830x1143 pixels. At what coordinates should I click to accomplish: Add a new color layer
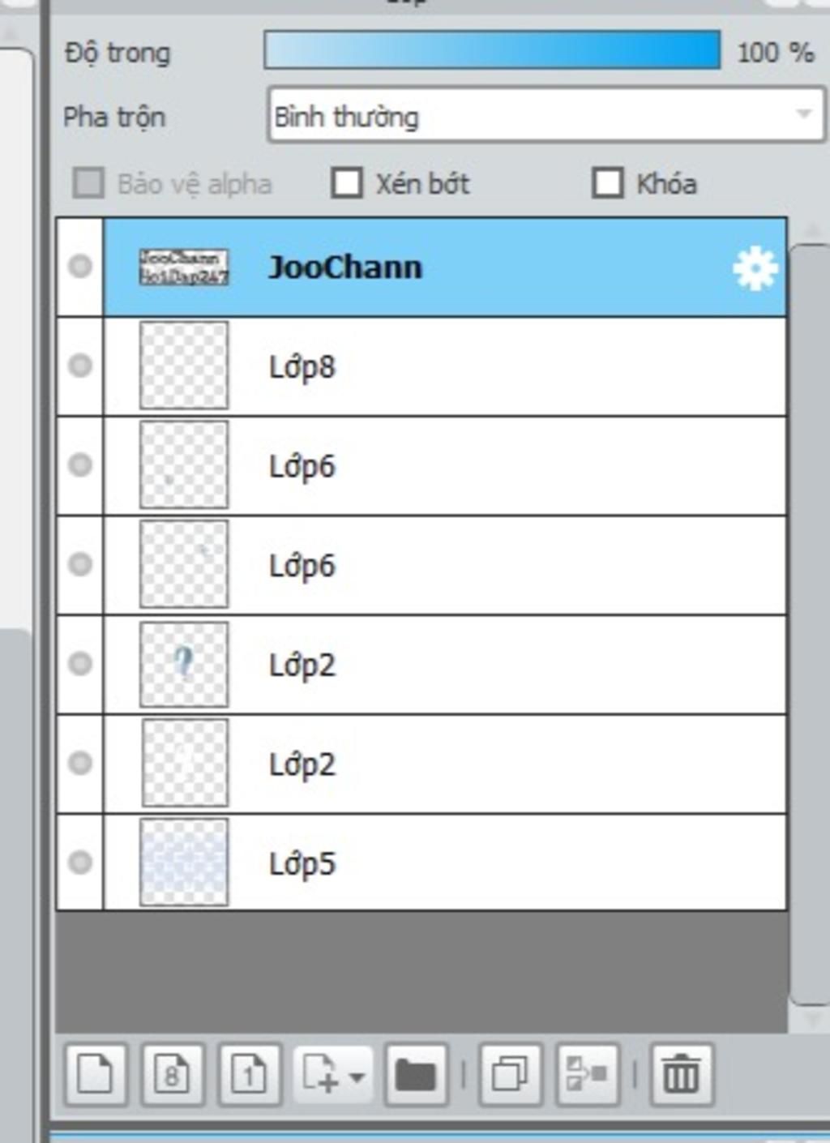(96, 1075)
